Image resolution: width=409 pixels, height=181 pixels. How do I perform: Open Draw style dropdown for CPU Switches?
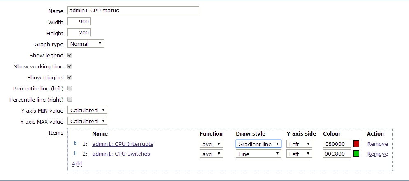click(258, 154)
